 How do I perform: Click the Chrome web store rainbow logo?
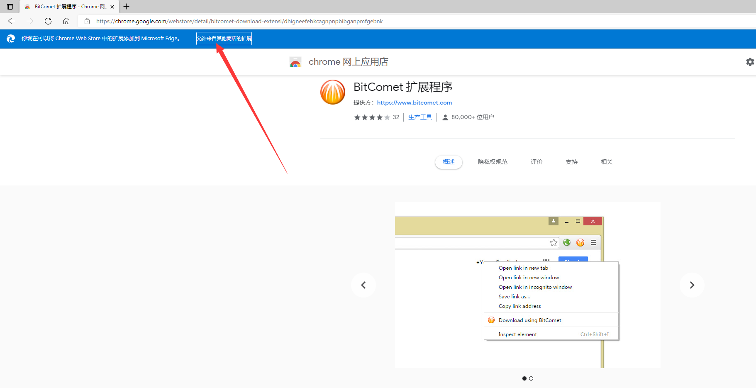coord(295,62)
